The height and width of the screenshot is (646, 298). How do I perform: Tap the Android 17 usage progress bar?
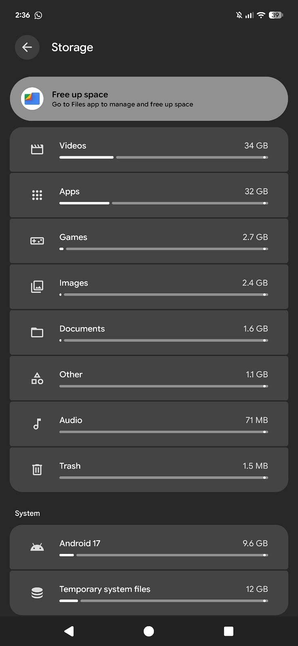(164, 555)
